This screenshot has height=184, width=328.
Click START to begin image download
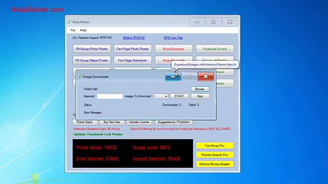179,96
